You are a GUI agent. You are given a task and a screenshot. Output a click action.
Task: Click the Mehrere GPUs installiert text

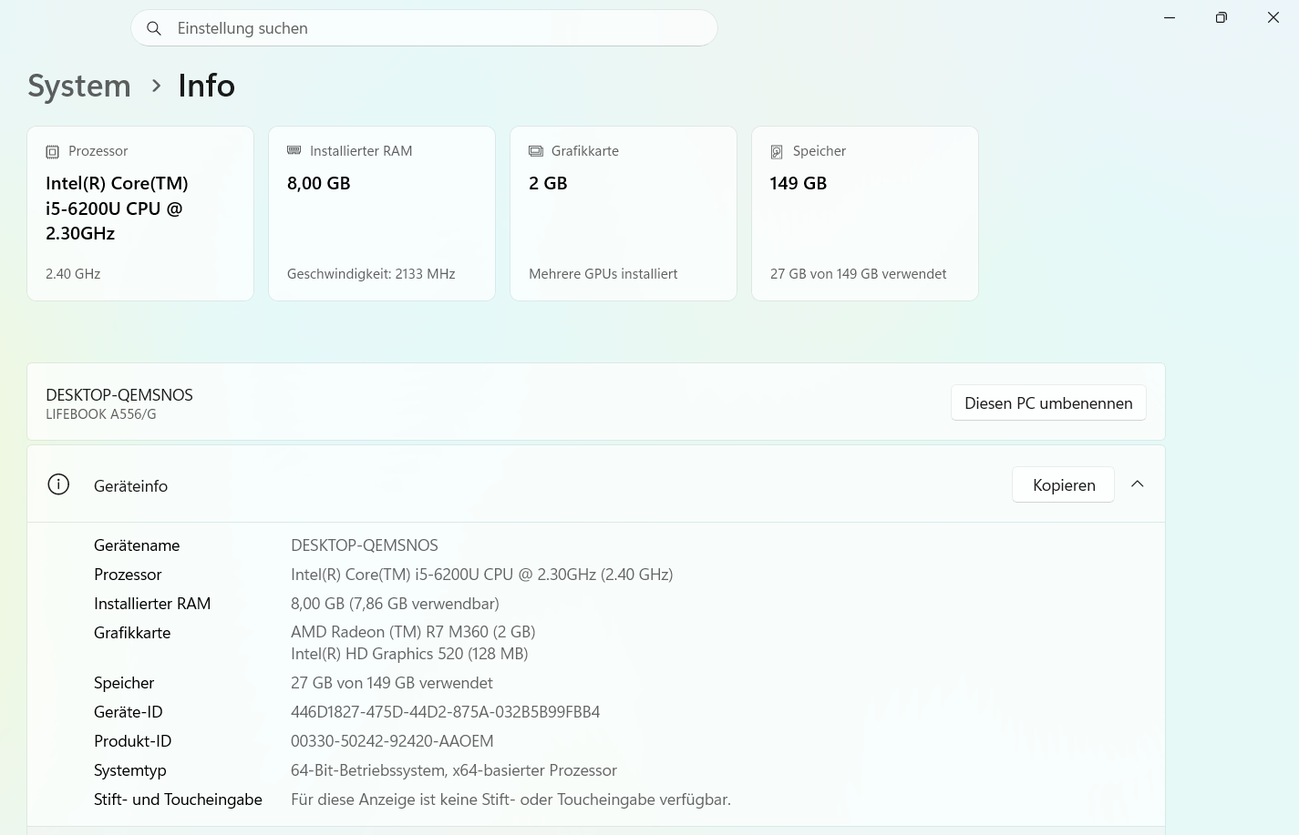pyautogui.click(x=603, y=274)
